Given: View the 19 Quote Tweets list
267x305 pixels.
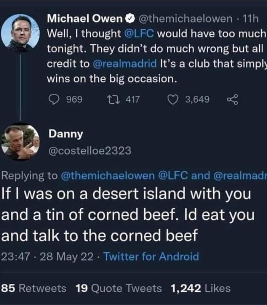Looking at the screenshot, I should tap(119, 288).
